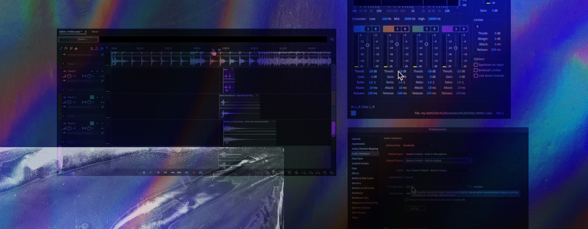The image size is (588, 229).
Task: Select General in Preferences list
Action: point(356,139)
